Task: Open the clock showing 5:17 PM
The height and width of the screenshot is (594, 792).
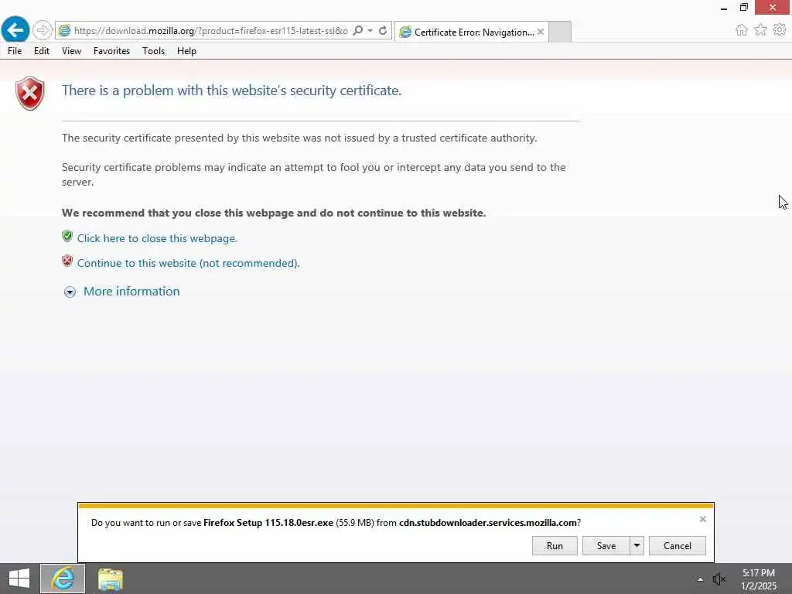Action: (x=759, y=579)
